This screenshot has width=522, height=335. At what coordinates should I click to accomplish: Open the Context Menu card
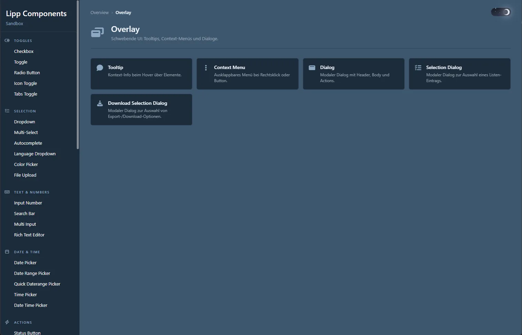[247, 74]
